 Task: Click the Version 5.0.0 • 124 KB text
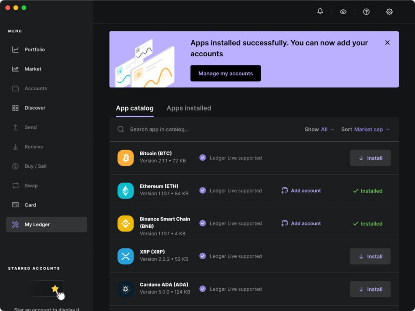(165, 292)
